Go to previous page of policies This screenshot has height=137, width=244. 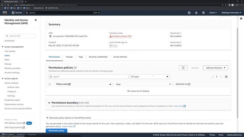(x=213, y=76)
